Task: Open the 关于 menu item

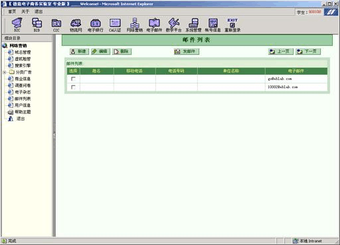Action: pyautogui.click(x=25, y=11)
